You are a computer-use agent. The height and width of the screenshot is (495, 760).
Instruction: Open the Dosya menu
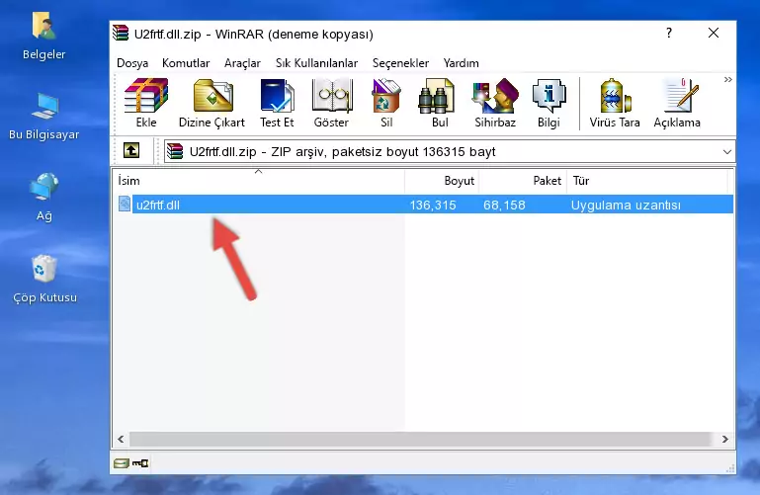(132, 63)
